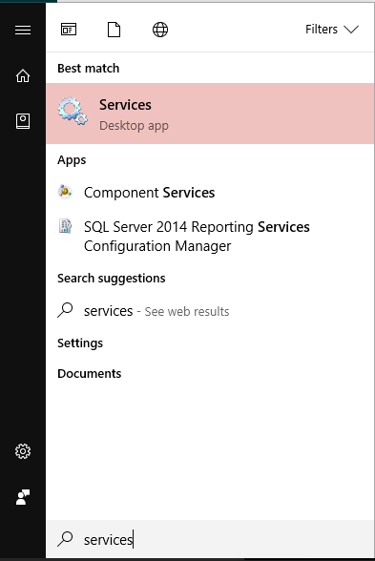Open the Settings gear in the sidebar
The width and height of the screenshot is (375, 561).
click(23, 451)
